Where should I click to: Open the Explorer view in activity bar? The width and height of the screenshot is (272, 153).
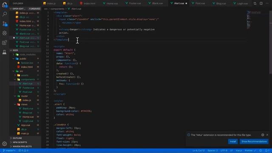(x=5, y=5)
